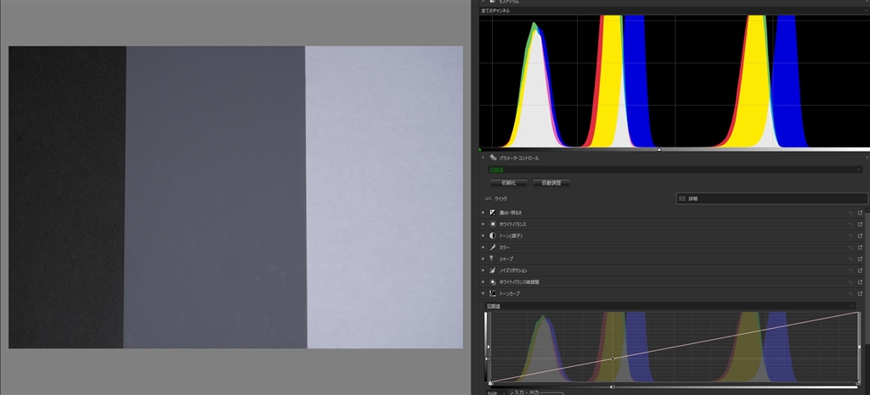Click the input midtone slider below curve
This screenshot has height=395, width=870.
[x=613, y=387]
